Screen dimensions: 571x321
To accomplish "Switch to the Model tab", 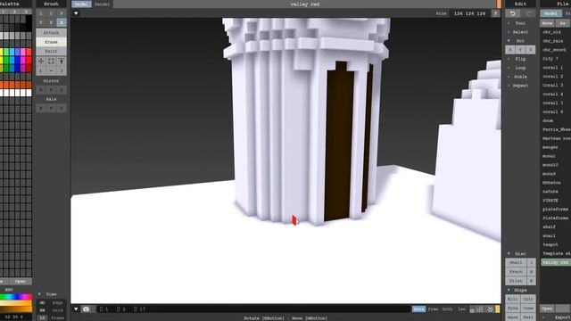I will point(81,4).
